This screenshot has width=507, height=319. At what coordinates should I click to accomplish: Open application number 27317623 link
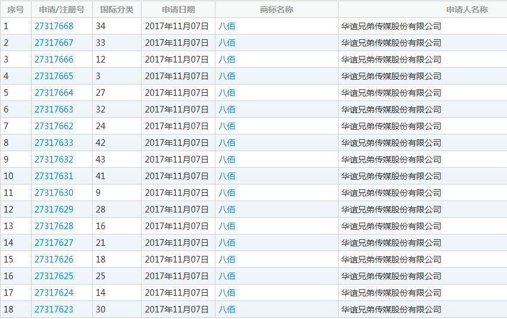point(54,309)
